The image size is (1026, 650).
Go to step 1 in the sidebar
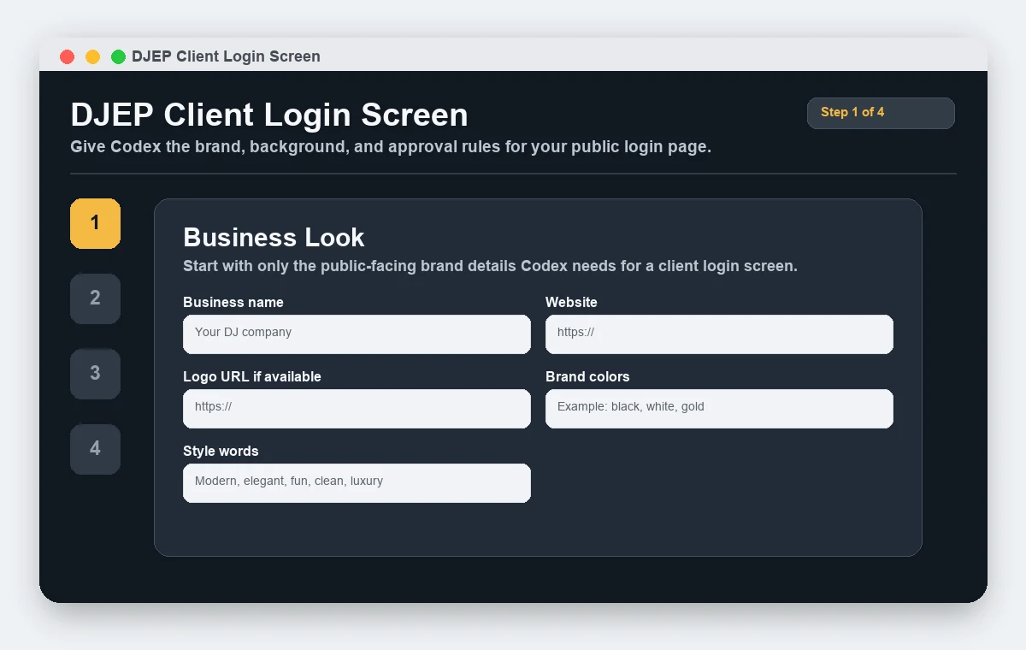coord(95,223)
